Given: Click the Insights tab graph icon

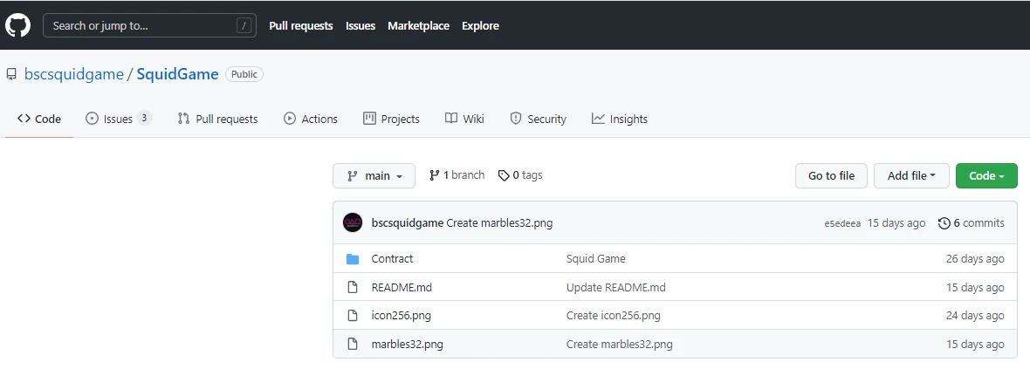Looking at the screenshot, I should 598,119.
